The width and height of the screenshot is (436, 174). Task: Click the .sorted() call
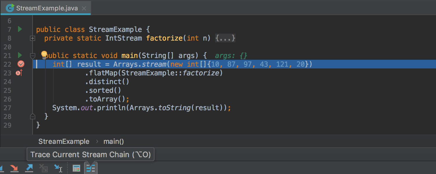click(x=103, y=90)
